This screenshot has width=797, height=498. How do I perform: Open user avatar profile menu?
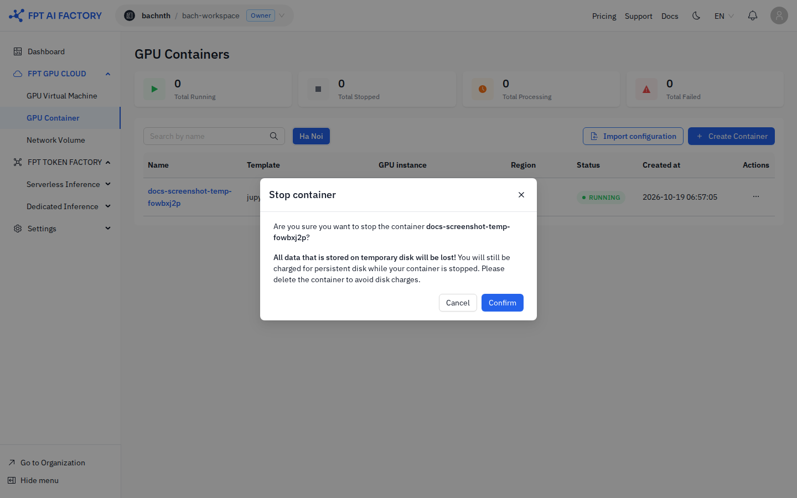pos(779,15)
